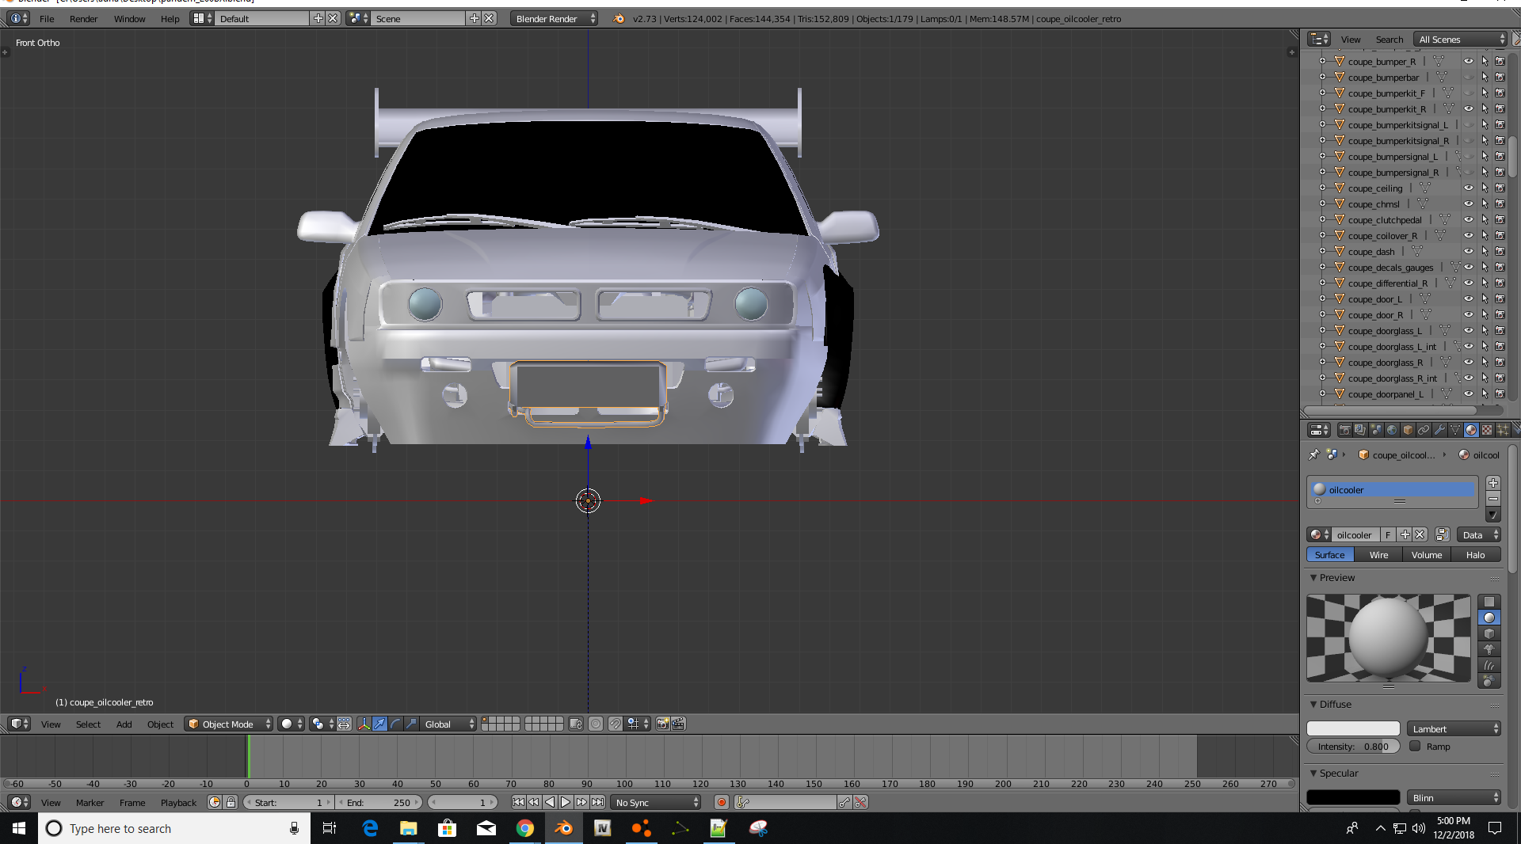This screenshot has width=1521, height=844.
Task: Toggle visibility of coupe_bumperbar
Action: coord(1468,78)
